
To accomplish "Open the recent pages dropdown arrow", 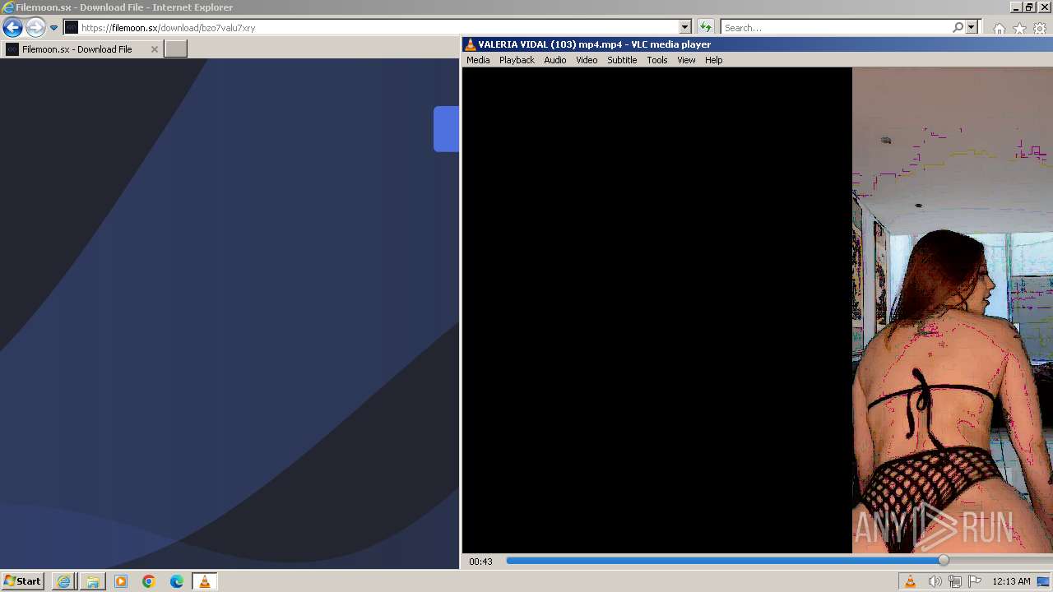I will (x=53, y=27).
